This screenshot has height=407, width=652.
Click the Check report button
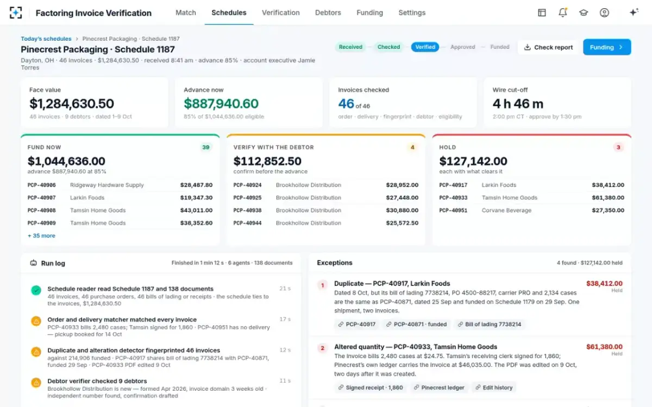tap(548, 47)
